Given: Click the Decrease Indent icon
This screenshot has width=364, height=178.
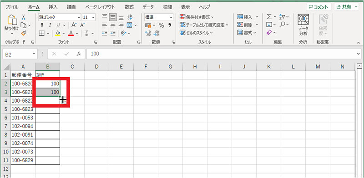Looking at the screenshot, I should (x=105, y=34).
